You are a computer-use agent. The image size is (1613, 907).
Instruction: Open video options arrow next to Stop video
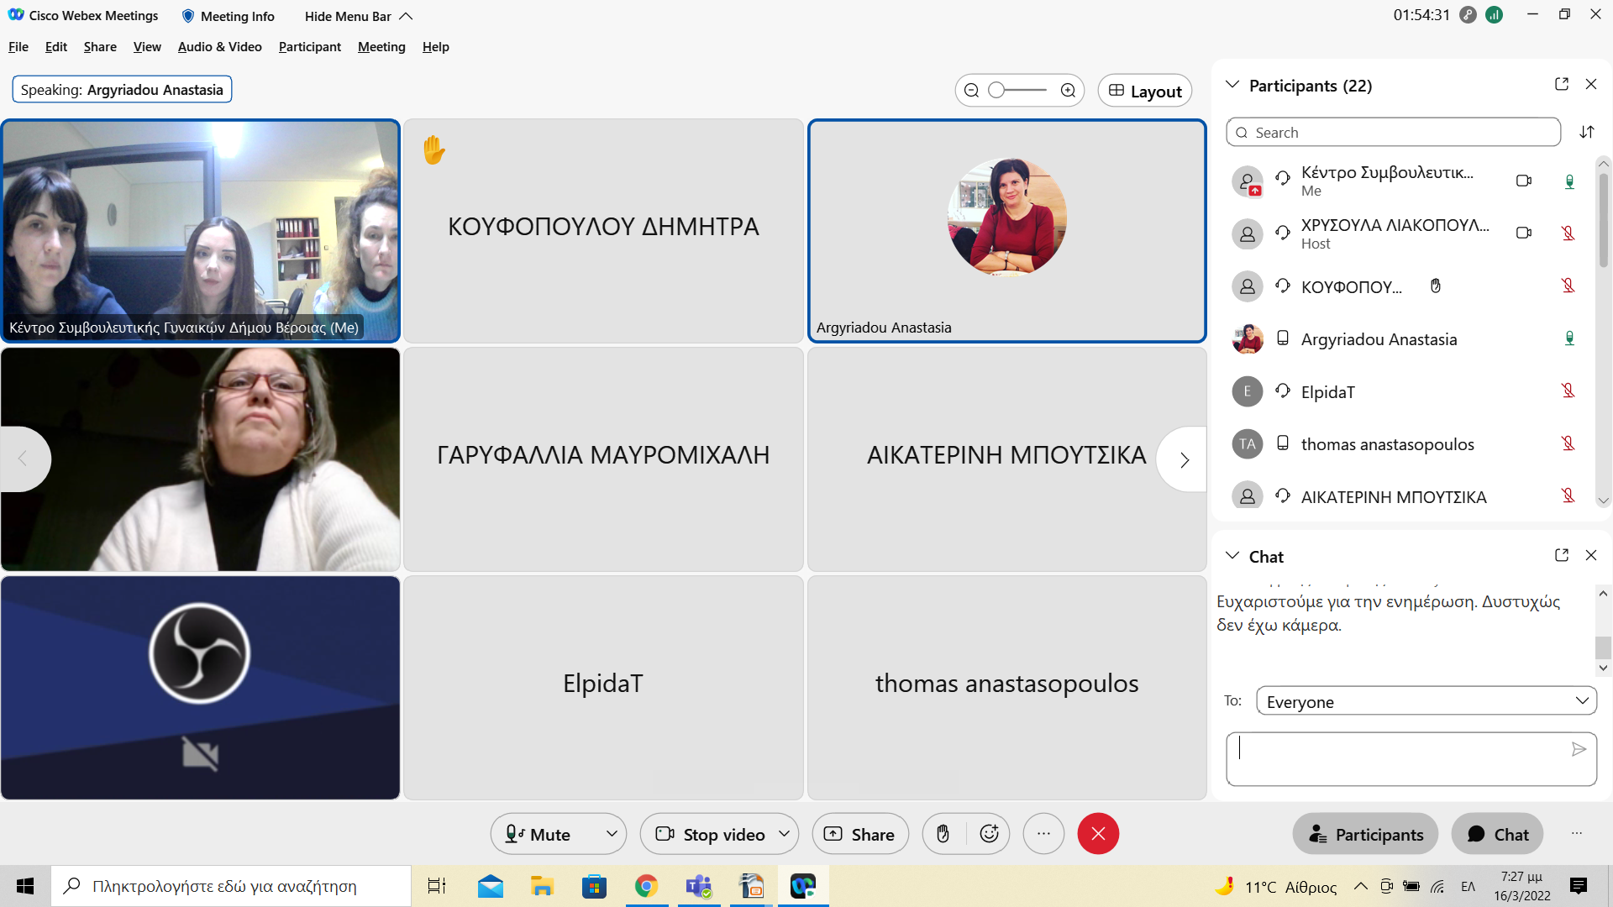click(x=785, y=834)
